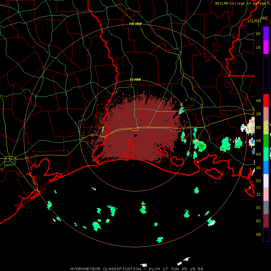Choose the dark green HR legend swatch
Image resolution: width=271 pixels, height=271 pixels.
pyautogui.click(x=266, y=141)
